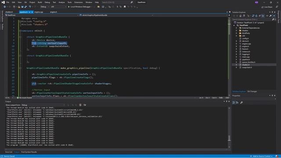Screen dimensions: 281x158
Task: Click the Visual Studio logo icon
Action: [3, 2]
